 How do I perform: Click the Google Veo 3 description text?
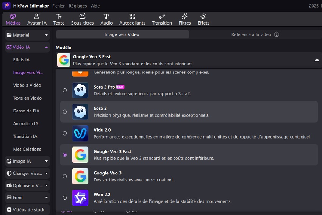[x=133, y=180]
